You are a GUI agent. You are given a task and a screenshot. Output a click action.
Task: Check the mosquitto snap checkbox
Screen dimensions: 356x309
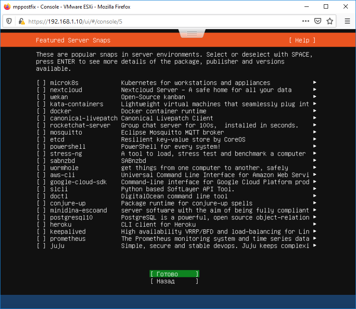41,132
